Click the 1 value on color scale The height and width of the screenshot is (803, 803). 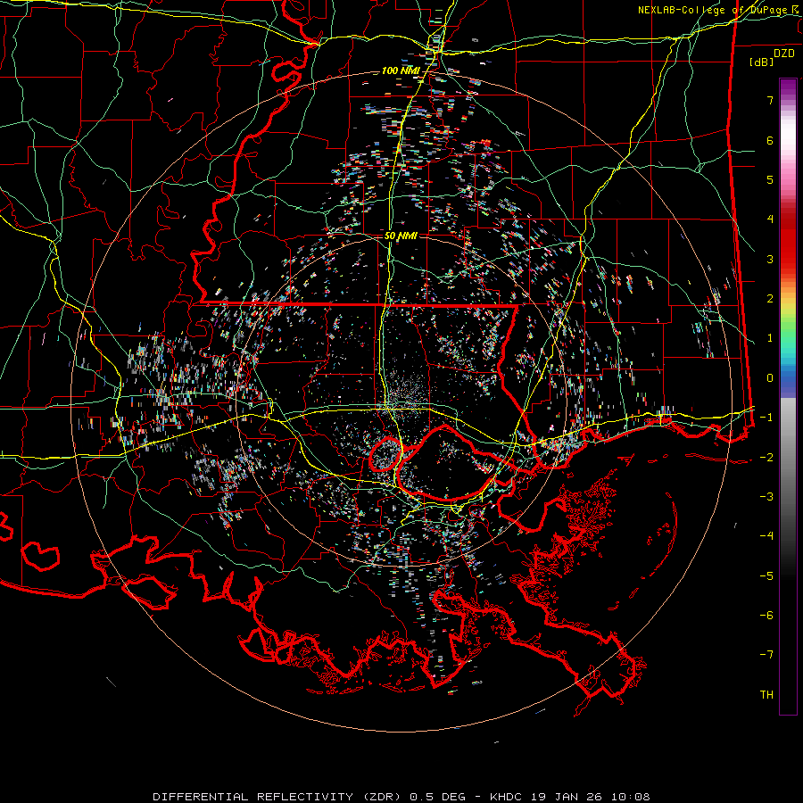(x=770, y=338)
